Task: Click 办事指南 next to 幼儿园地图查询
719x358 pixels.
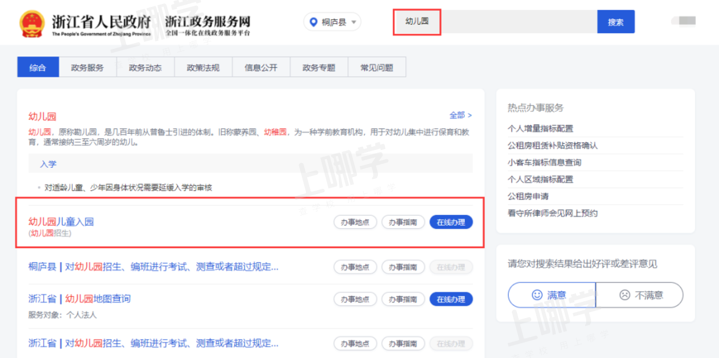Action: click(403, 299)
